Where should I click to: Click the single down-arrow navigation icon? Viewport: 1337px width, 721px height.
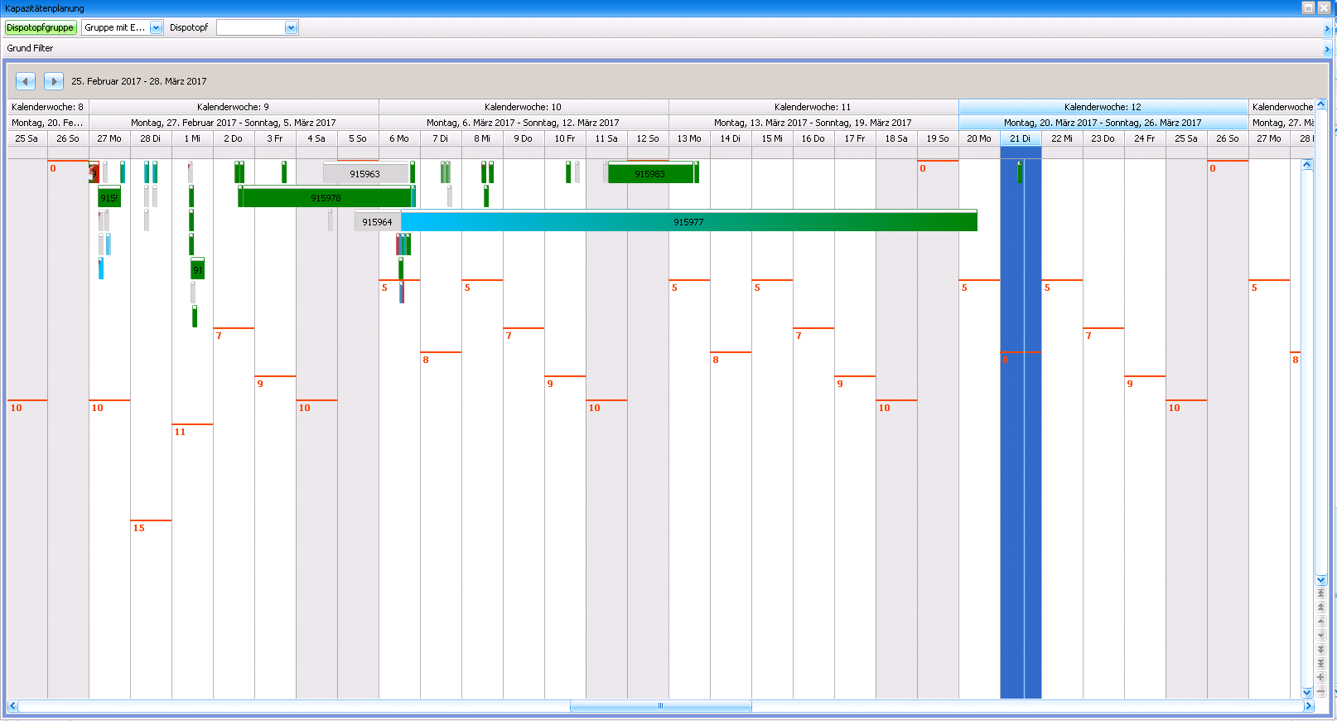pos(1320,636)
